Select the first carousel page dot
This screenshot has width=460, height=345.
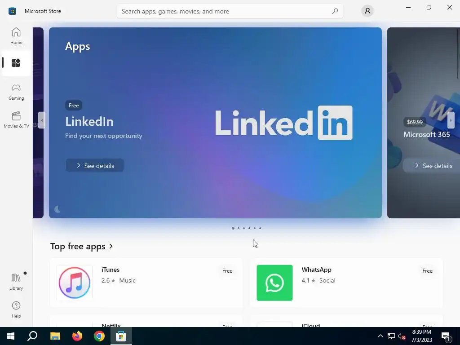[233, 228]
